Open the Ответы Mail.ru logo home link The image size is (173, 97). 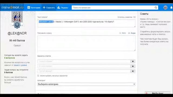pyautogui.click(x=12, y=8)
